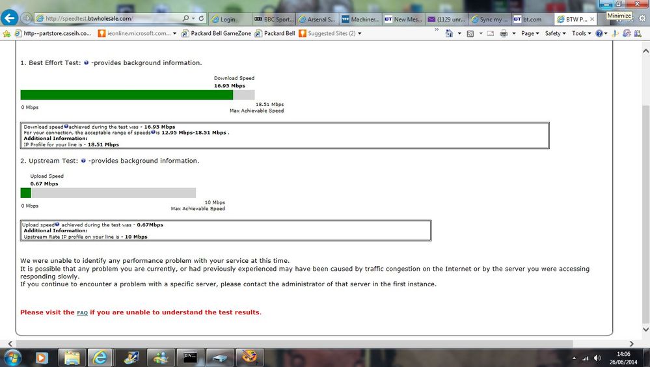Open the Command Prompt taskbar icon

pos(190,357)
